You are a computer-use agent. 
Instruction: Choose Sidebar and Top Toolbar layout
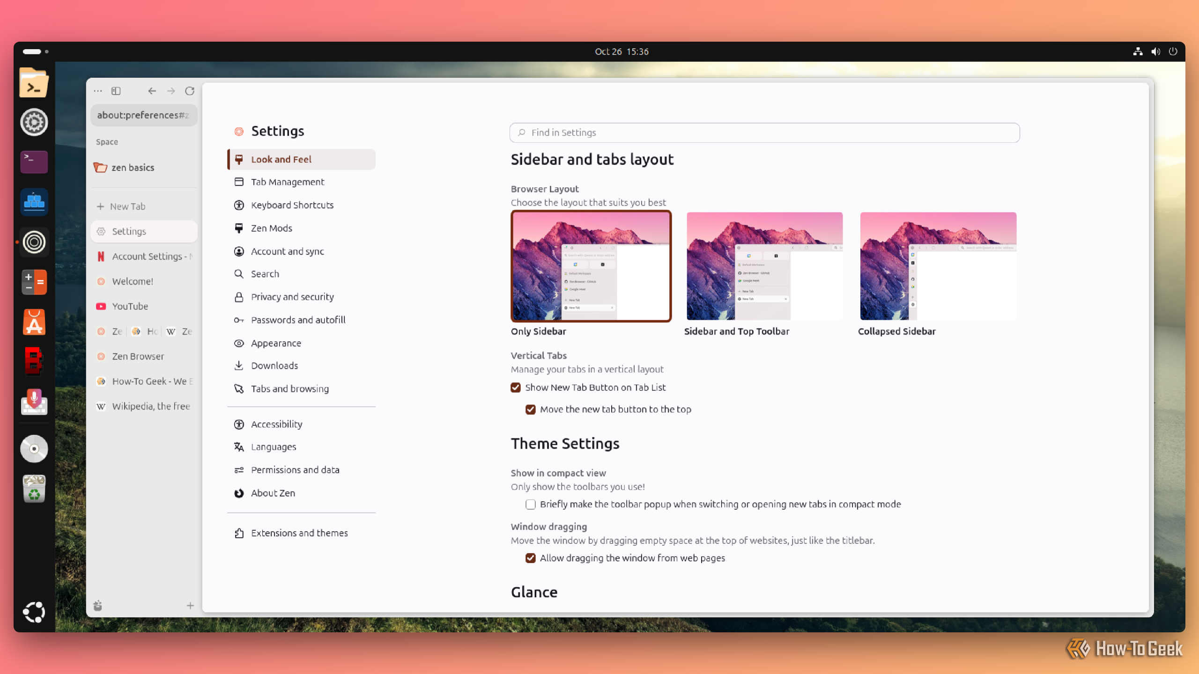click(764, 266)
